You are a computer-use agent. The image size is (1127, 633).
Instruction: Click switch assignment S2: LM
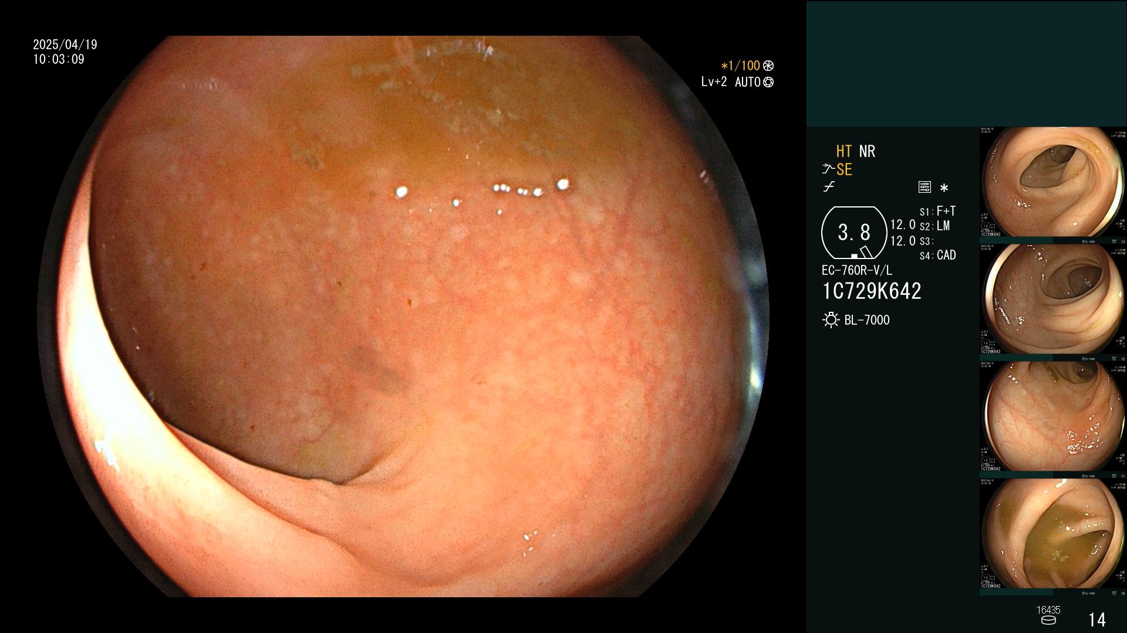coord(934,226)
